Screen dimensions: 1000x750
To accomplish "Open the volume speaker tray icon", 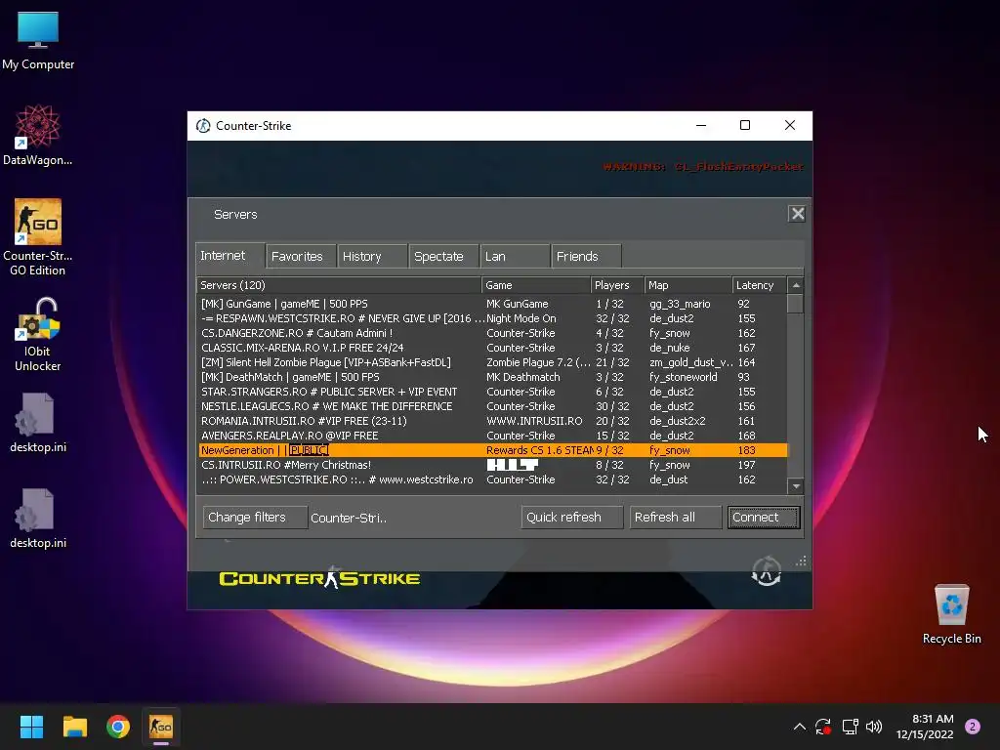I will tap(874, 727).
